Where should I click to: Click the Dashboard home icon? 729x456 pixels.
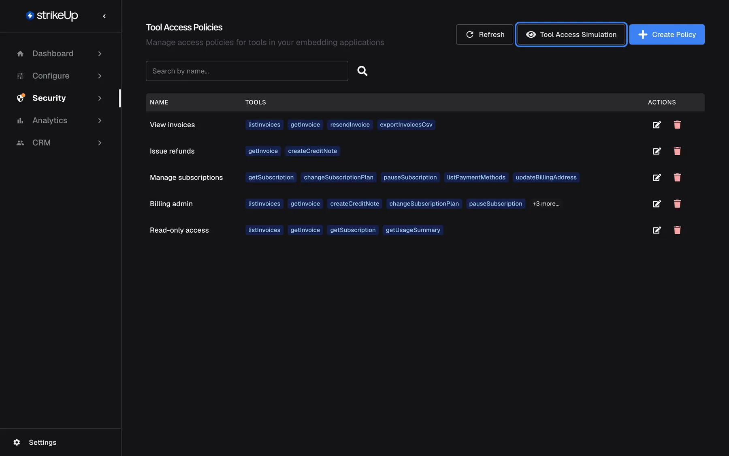[x=20, y=54]
